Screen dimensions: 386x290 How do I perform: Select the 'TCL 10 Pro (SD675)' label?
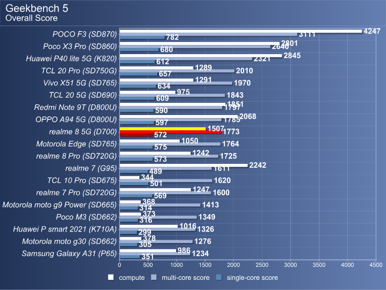pos(82,180)
